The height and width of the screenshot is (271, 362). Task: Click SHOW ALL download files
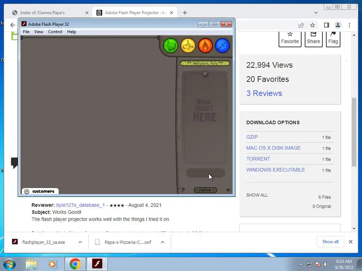[257, 195]
